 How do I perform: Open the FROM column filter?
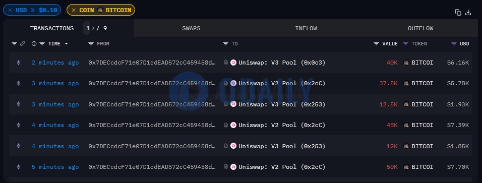(x=91, y=44)
